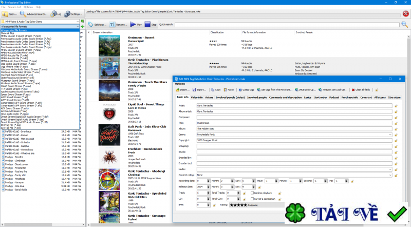Viewport: 411px width, 227px height.
Task: Switch to the Lyrics tab
Action: 307,97
